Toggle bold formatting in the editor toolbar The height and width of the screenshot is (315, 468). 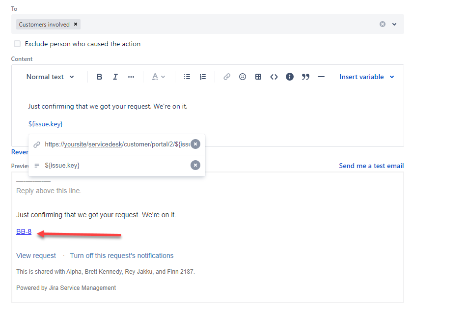click(x=99, y=77)
